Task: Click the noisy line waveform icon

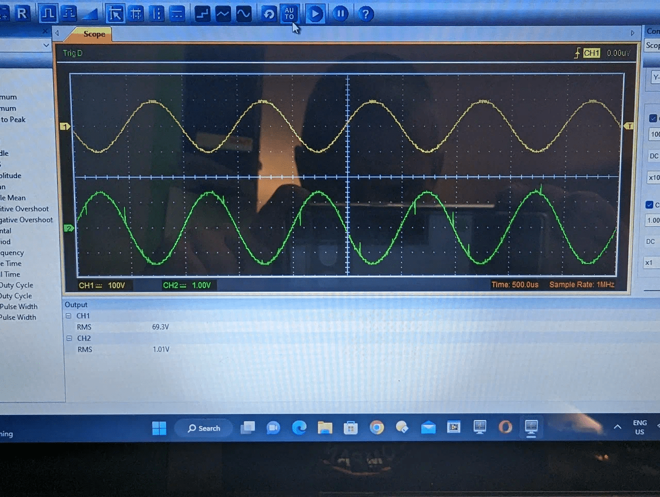Action: (x=223, y=13)
